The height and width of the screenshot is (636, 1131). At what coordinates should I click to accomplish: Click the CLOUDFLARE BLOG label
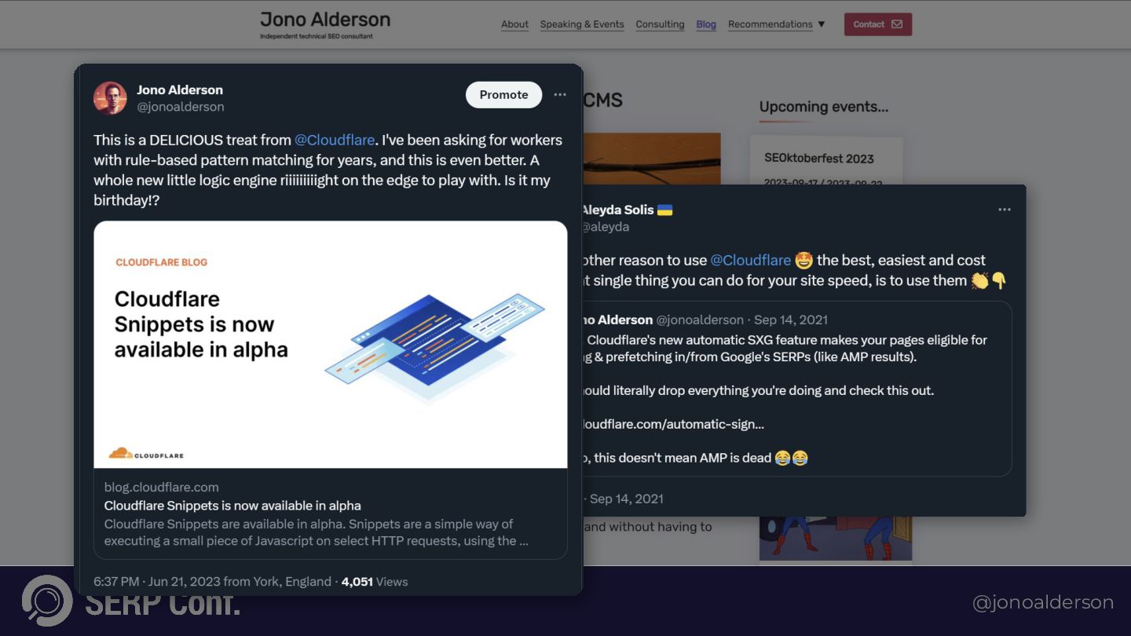tap(161, 262)
